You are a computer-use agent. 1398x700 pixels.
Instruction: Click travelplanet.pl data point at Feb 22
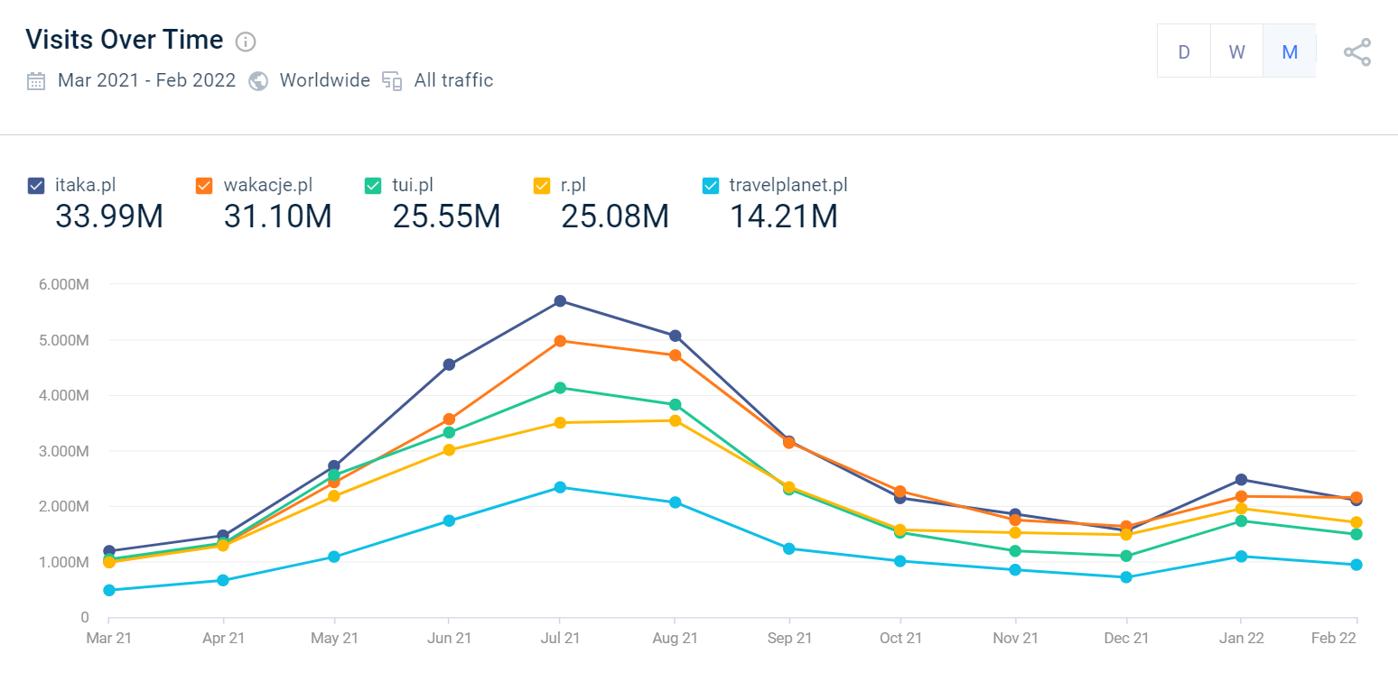pos(1356,565)
